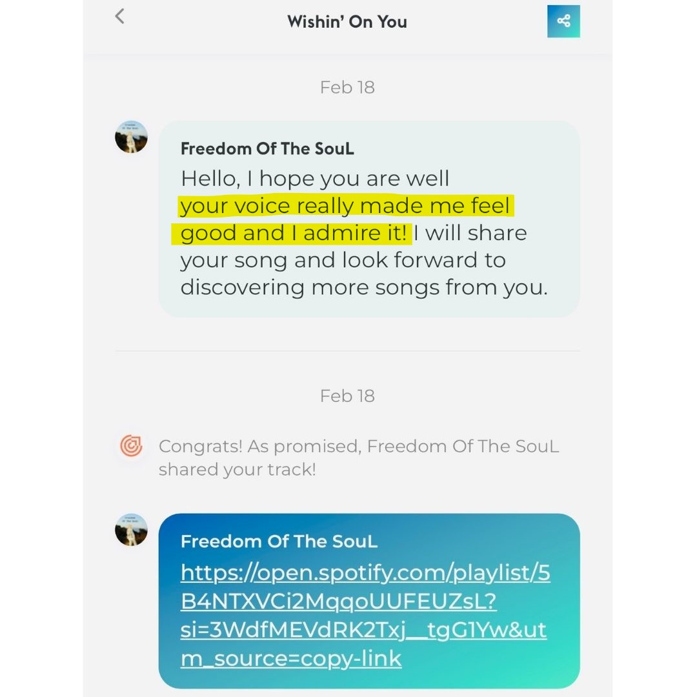Click 'Hello, I hope you are well' line
Screen dimensions: 697x697
[x=315, y=178]
